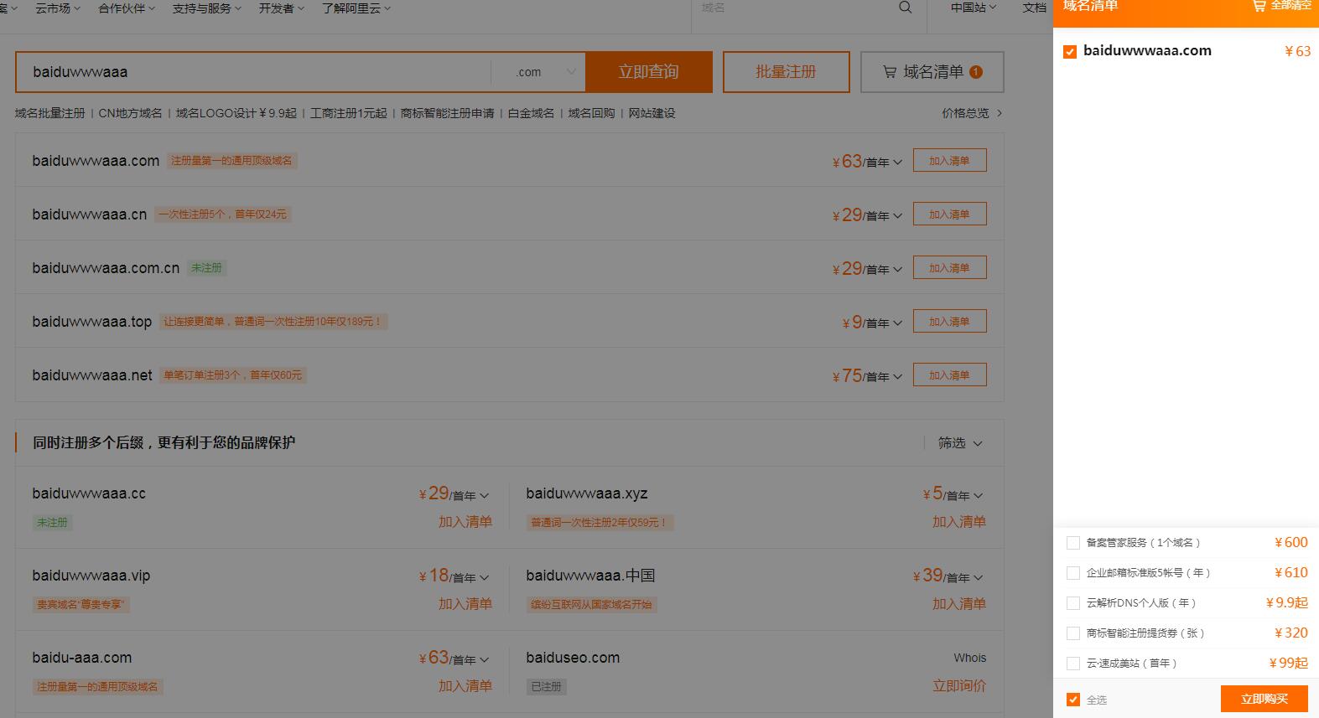Add baiduwwwaaa.net to the list
The image size is (1319, 718).
point(949,375)
